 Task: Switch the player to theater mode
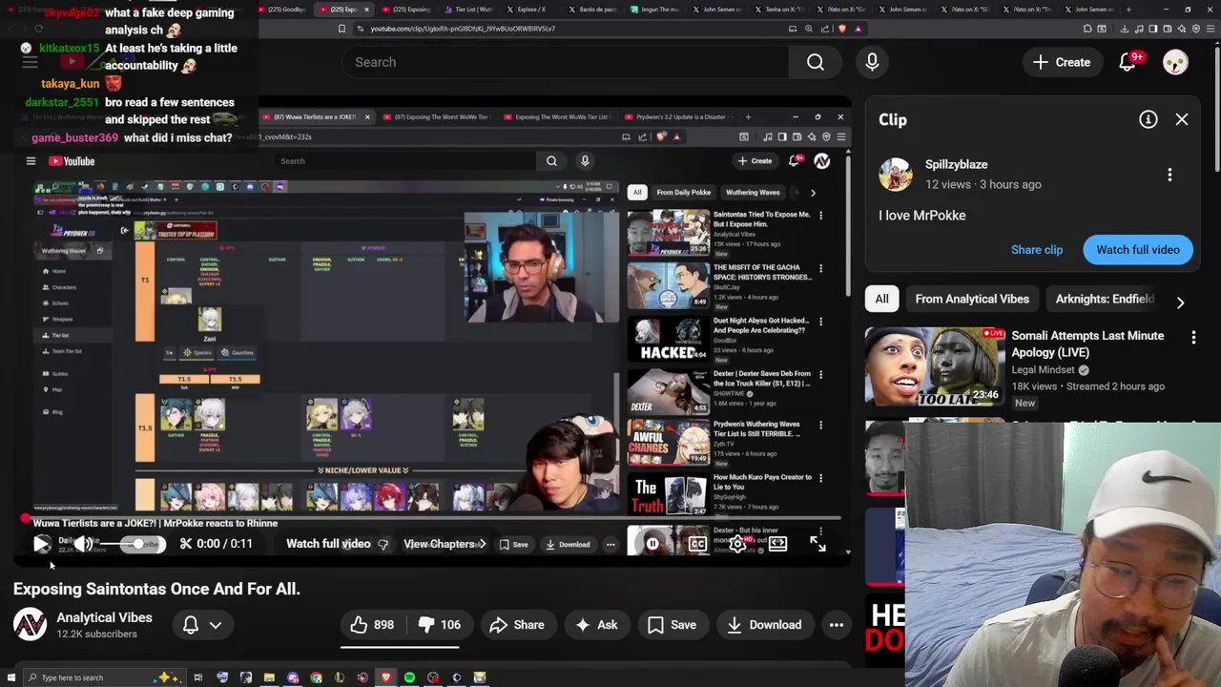(777, 544)
